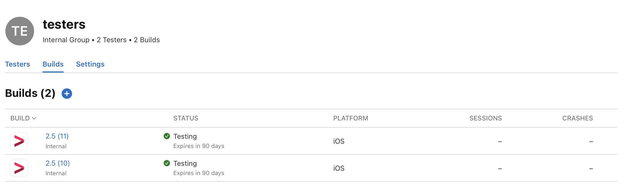
Task: Select the Builds tab
Action: tap(53, 64)
